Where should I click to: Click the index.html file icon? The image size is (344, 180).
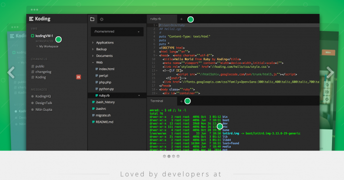click(x=97, y=69)
